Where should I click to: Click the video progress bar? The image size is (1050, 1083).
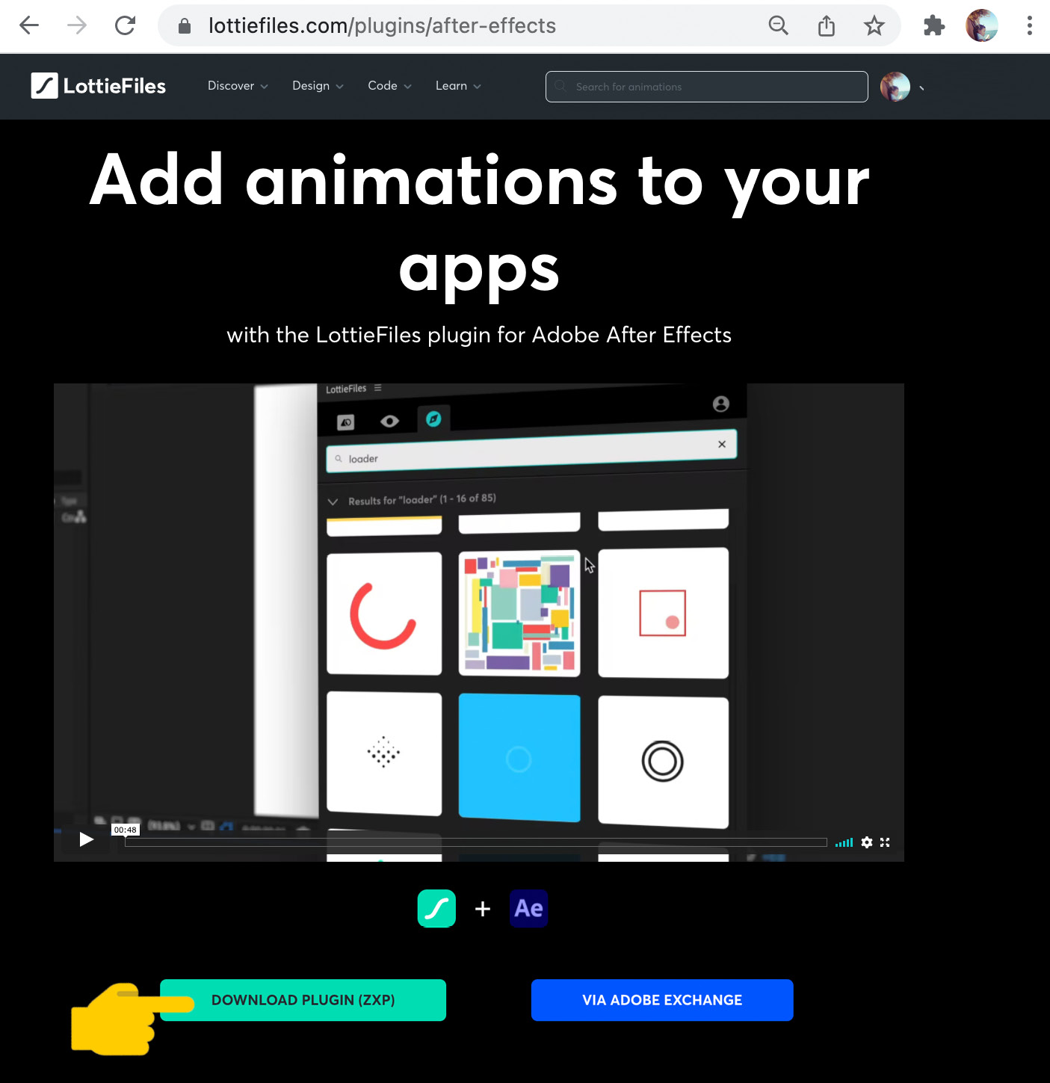tap(476, 842)
